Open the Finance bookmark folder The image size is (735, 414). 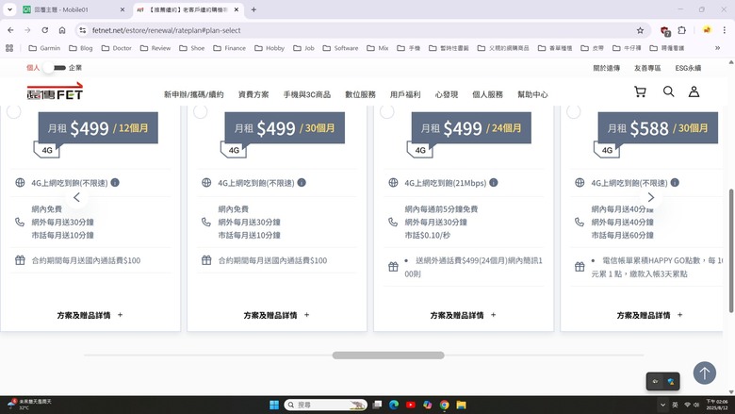(229, 48)
